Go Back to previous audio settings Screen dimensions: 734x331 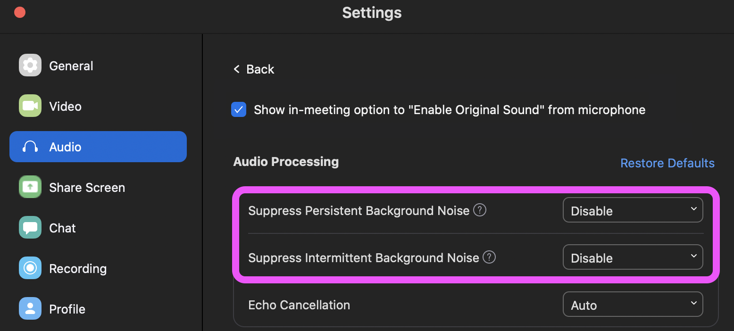click(254, 69)
